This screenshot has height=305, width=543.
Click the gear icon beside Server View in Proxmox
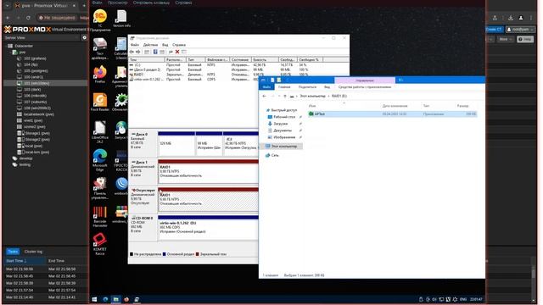[x=84, y=37]
